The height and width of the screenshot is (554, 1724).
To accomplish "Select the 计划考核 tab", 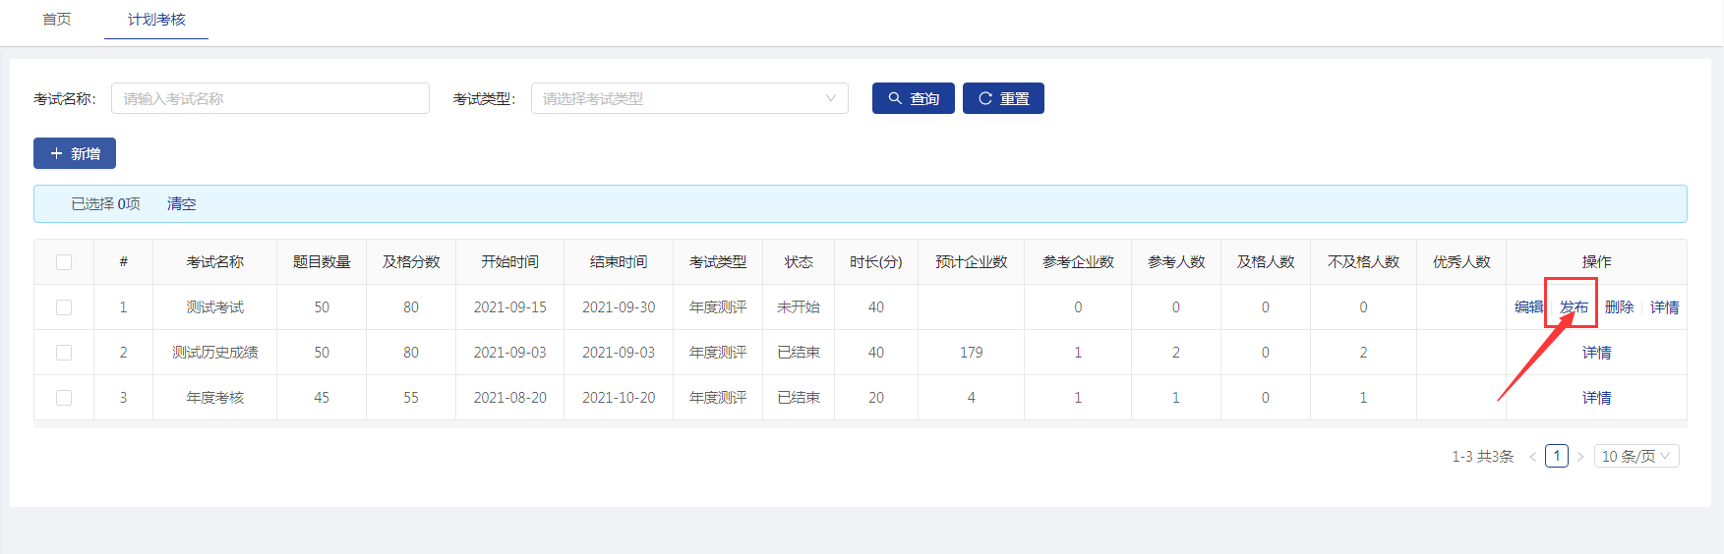I will [x=156, y=20].
